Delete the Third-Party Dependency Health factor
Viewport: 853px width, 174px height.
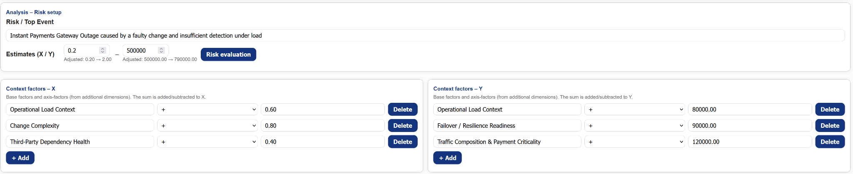coord(402,142)
